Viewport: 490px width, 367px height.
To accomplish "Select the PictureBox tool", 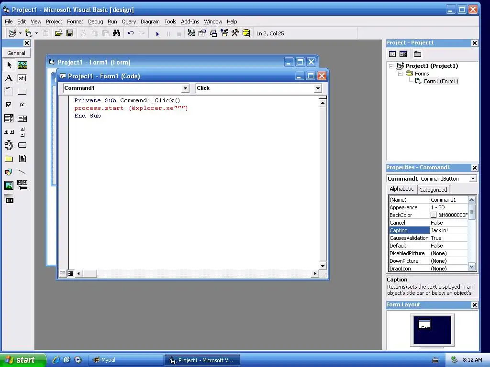I will pyautogui.click(x=22, y=65).
